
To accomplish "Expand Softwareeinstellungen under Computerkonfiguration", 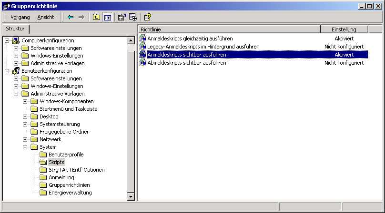I will (16, 48).
